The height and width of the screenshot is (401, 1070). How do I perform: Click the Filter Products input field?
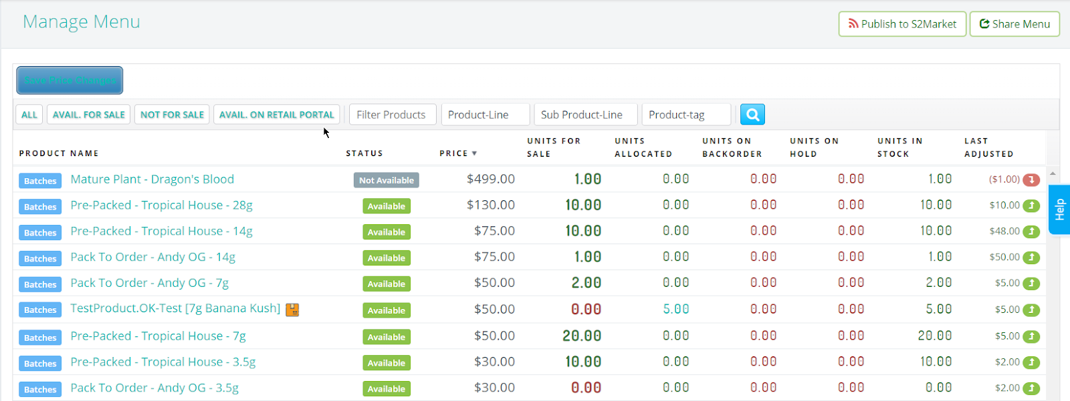click(392, 115)
